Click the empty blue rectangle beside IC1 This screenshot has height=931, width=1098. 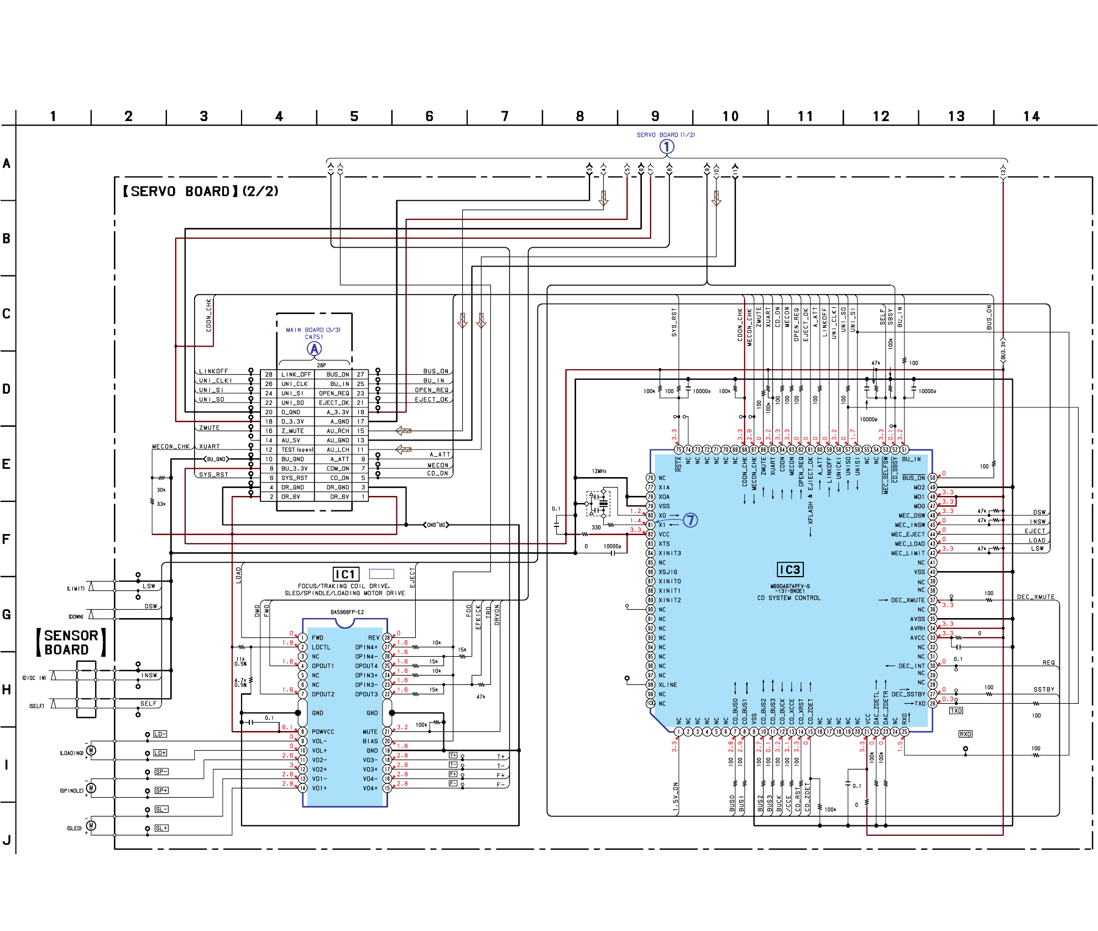tap(381, 574)
